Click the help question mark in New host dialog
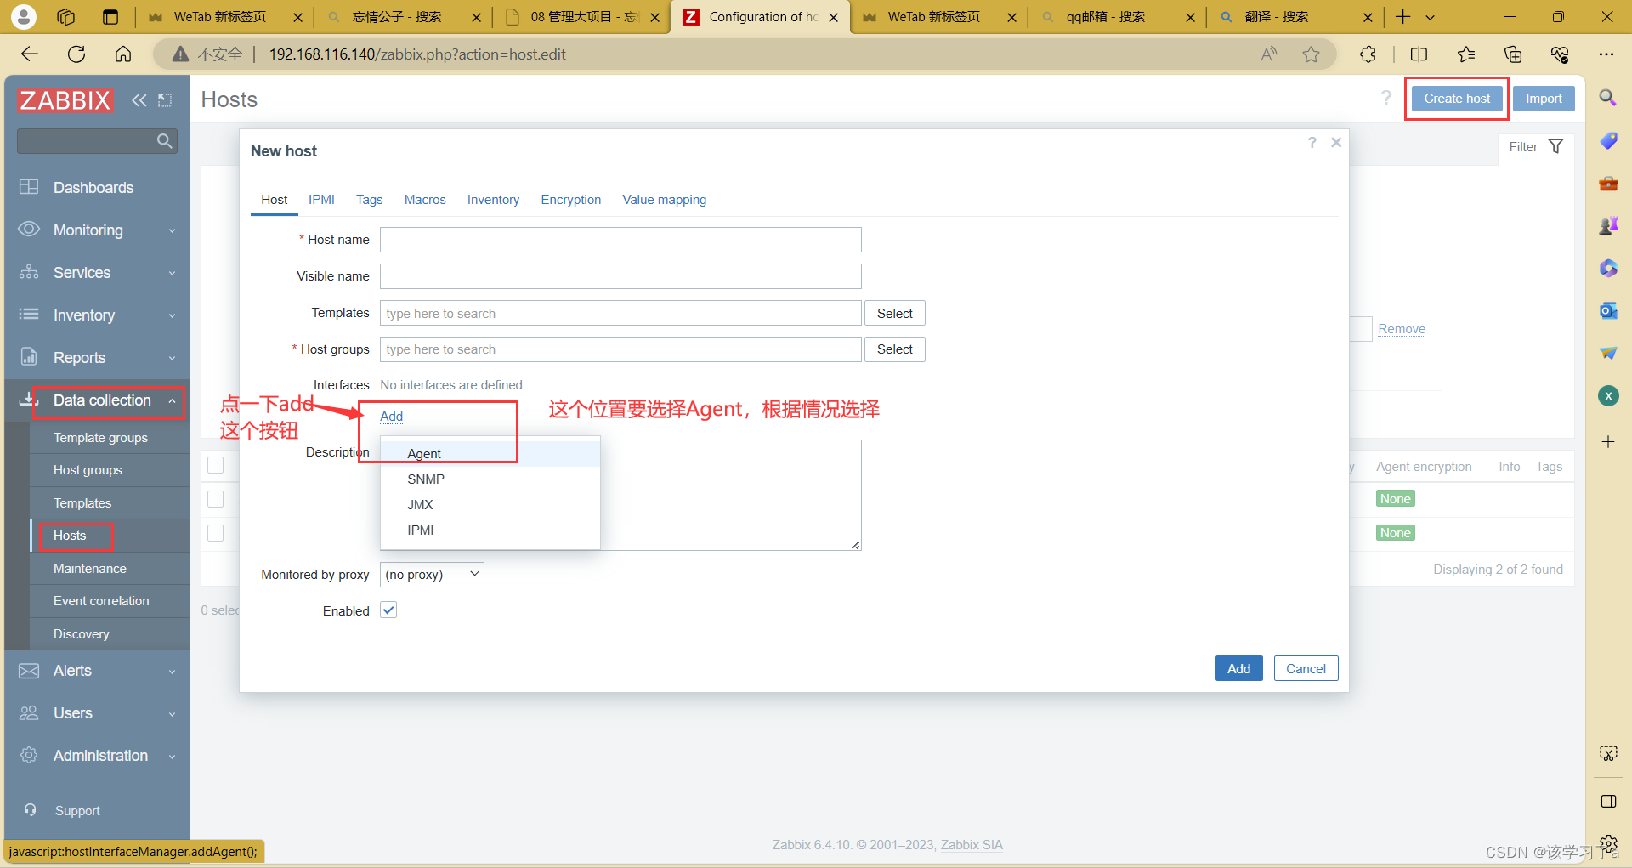The width and height of the screenshot is (1632, 868). tap(1312, 143)
